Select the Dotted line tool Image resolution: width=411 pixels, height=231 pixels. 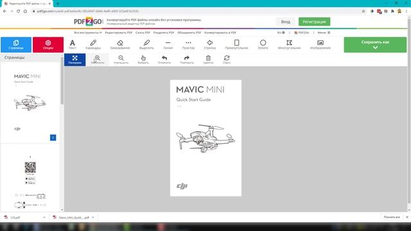point(188,44)
